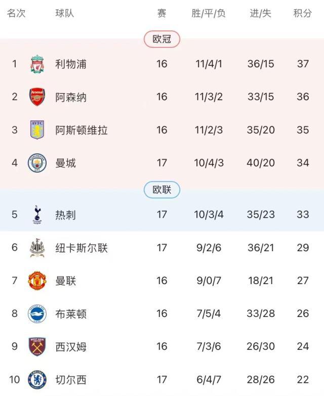The height and width of the screenshot is (396, 324).
Task: Click the West Ham United crest
Action: click(37, 347)
